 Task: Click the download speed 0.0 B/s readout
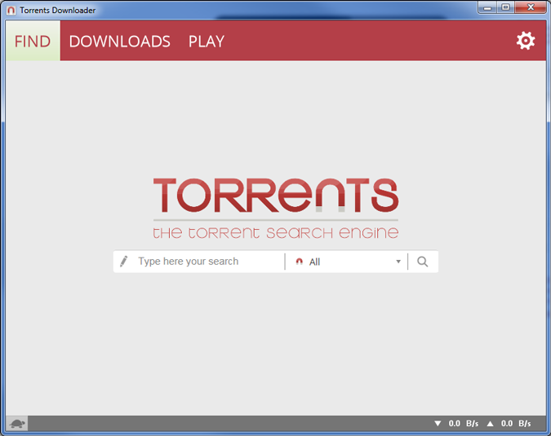click(x=464, y=424)
